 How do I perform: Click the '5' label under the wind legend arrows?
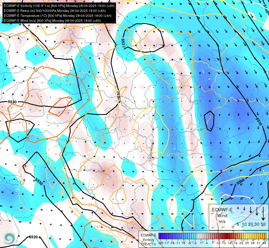(238, 224)
